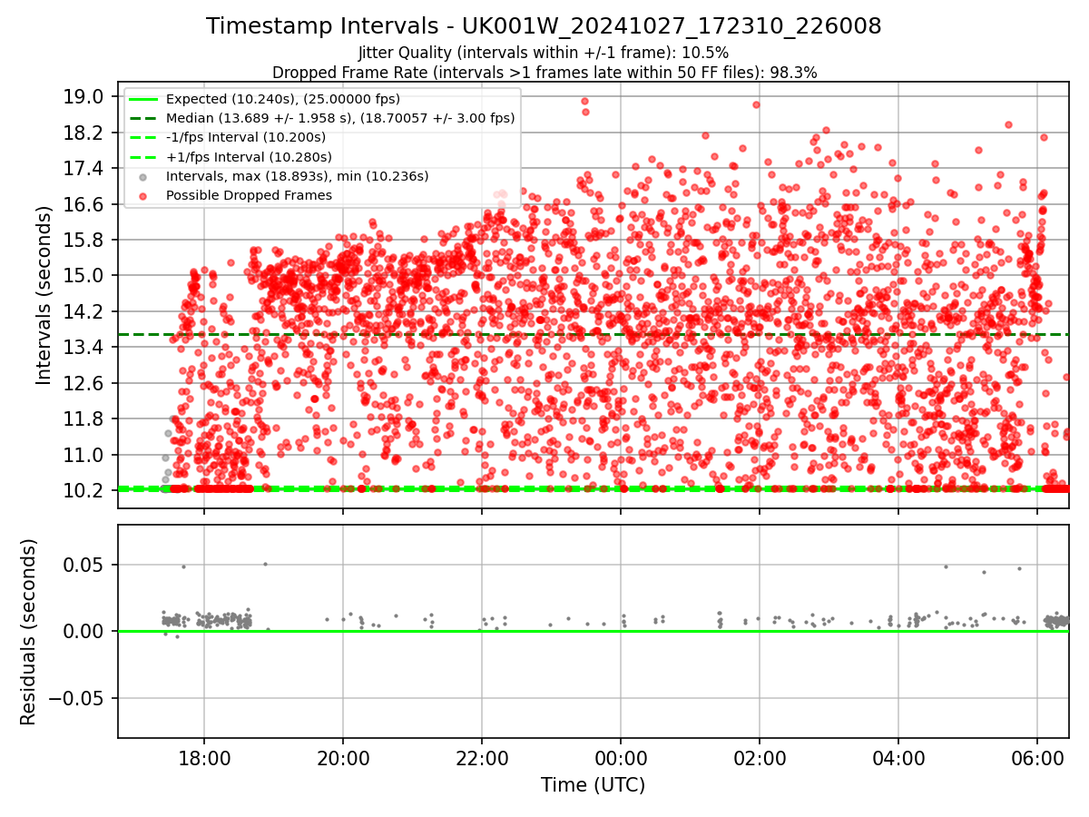Image resolution: width=1089 pixels, height=817 pixels.
Task: Click the 'Dropped Frame Rate' subtitle line
Action: [x=544, y=72]
